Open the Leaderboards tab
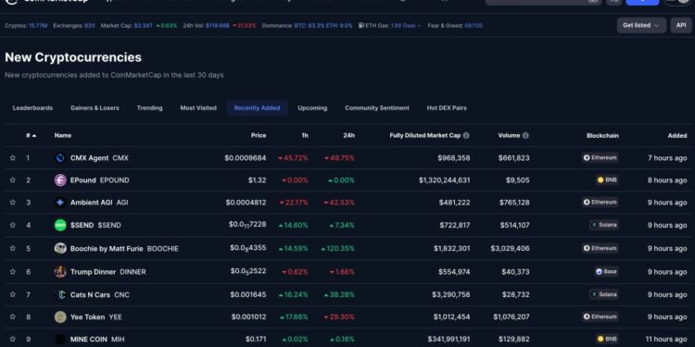Viewport: 695px width, 347px height. [32, 108]
